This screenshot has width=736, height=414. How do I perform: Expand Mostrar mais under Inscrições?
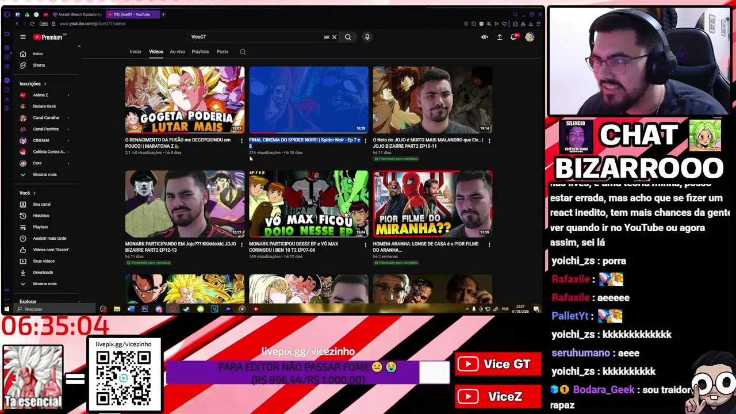click(44, 174)
